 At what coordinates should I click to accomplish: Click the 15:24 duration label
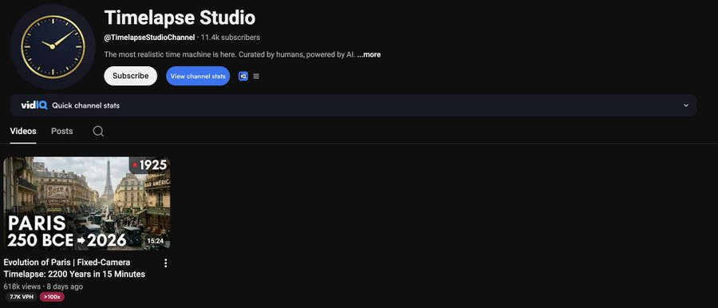(x=156, y=241)
